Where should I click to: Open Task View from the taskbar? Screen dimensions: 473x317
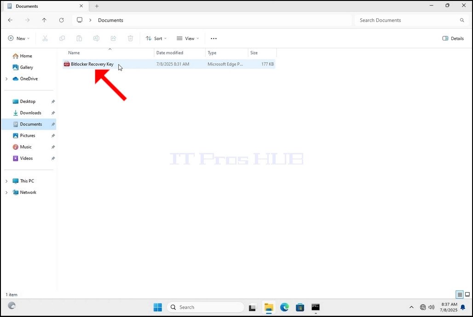click(x=252, y=307)
